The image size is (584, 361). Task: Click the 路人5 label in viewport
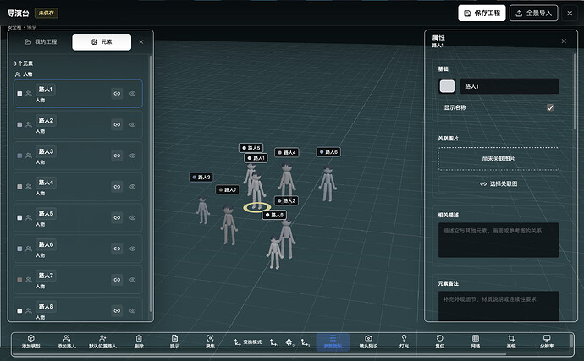[x=251, y=148]
